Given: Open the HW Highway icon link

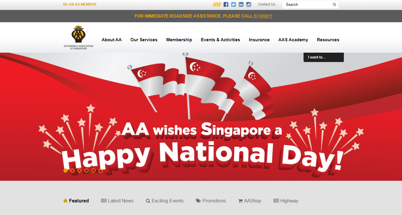Looking at the screenshot, I should pos(217,4).
